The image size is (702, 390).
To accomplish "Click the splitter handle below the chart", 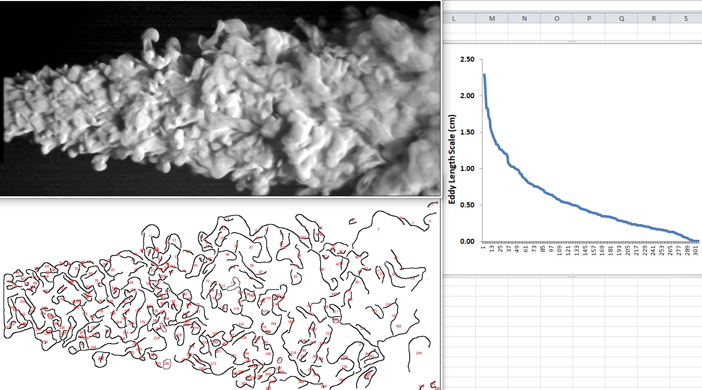I will pyautogui.click(x=572, y=277).
